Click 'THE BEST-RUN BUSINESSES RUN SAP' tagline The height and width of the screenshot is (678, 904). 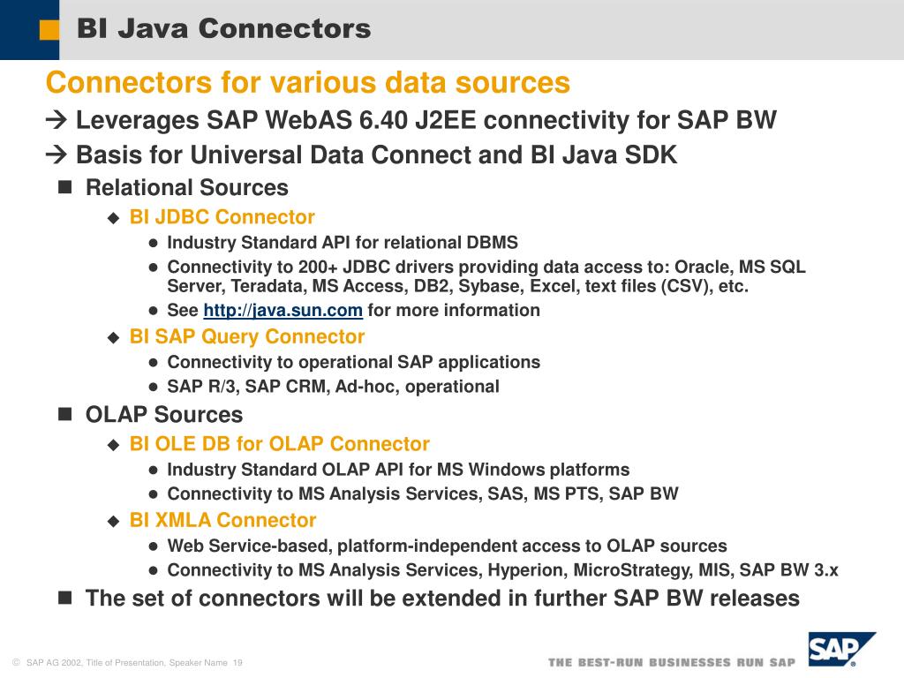(x=672, y=663)
